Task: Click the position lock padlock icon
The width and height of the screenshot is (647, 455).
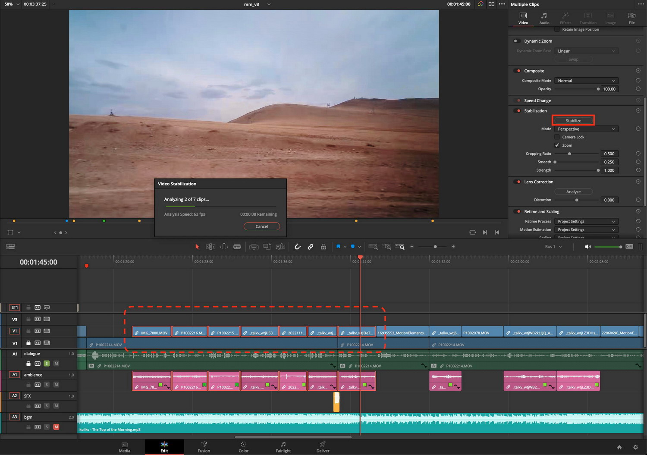Action: click(323, 247)
